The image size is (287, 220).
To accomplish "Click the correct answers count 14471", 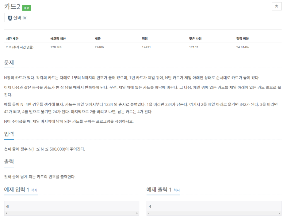I will coord(146,47).
